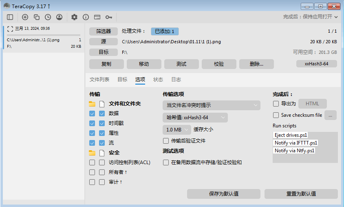Click the add new transfer plus icon
The height and width of the screenshot is (207, 344).
coord(25,17)
